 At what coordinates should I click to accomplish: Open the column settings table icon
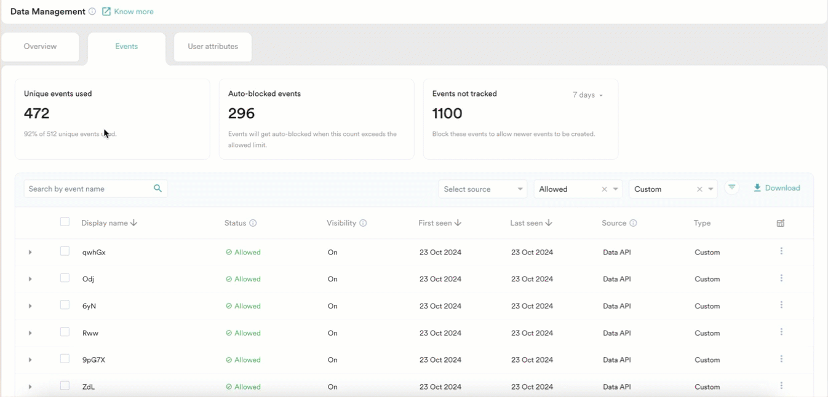[x=781, y=223]
